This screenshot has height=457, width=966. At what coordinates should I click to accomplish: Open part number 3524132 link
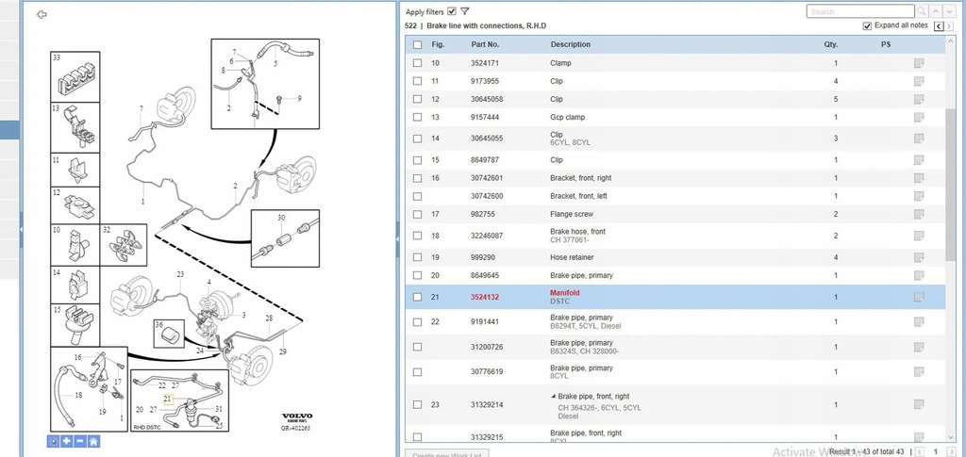tap(485, 297)
